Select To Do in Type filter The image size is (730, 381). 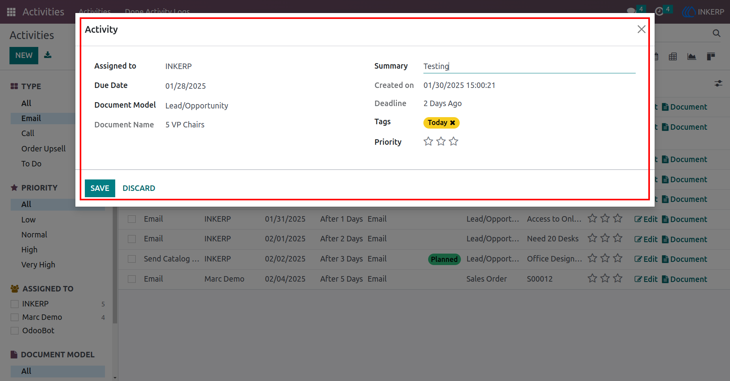pyautogui.click(x=31, y=164)
